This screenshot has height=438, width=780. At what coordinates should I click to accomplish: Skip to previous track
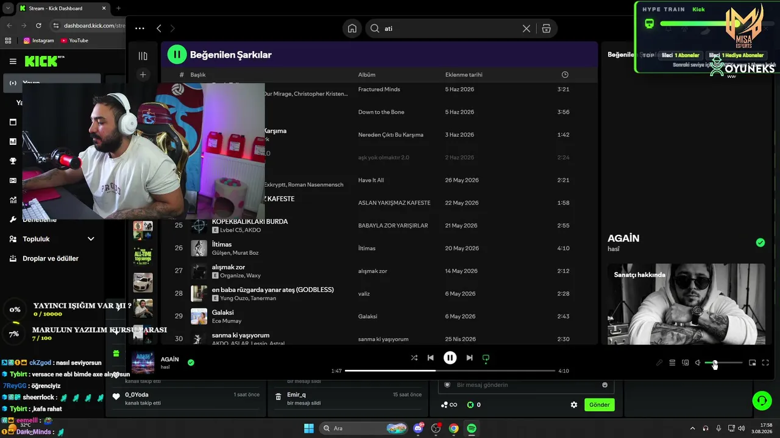(x=430, y=358)
